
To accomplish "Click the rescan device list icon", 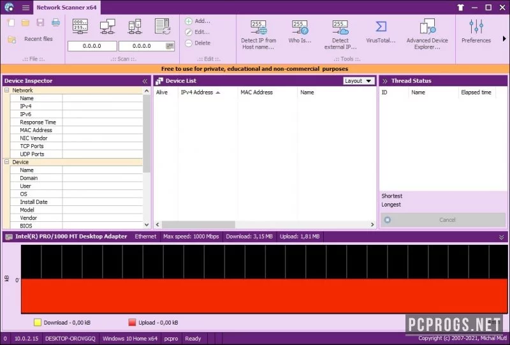I will [163, 26].
